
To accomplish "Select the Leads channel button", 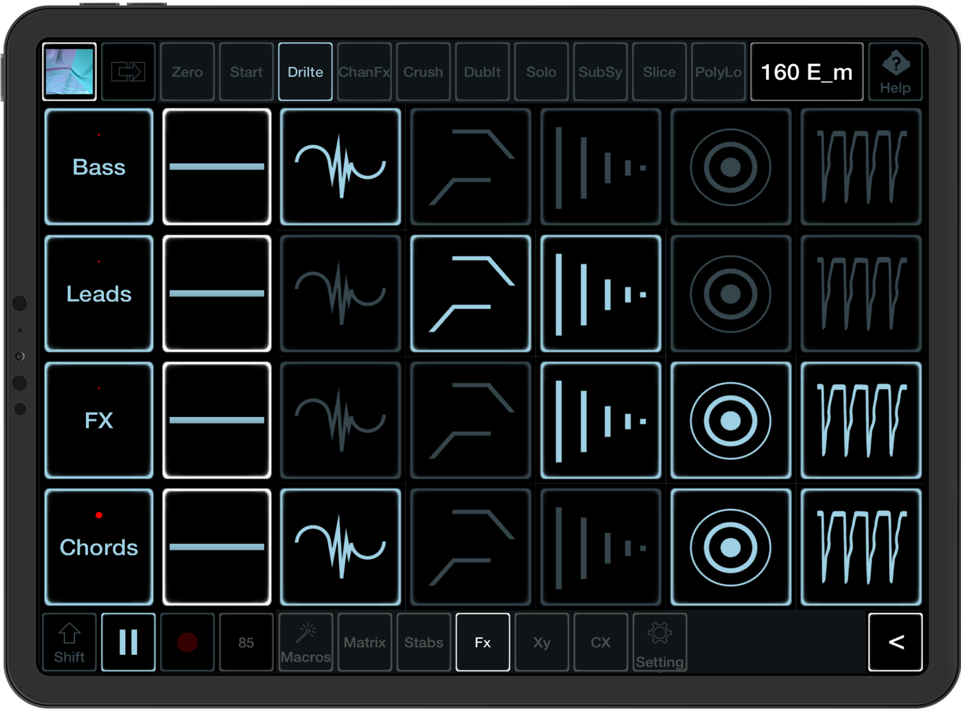I will (99, 293).
